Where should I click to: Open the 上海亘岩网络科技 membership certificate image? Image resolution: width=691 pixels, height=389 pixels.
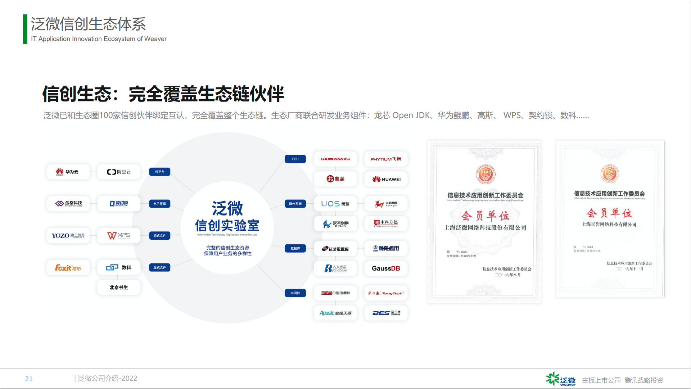(x=610, y=219)
